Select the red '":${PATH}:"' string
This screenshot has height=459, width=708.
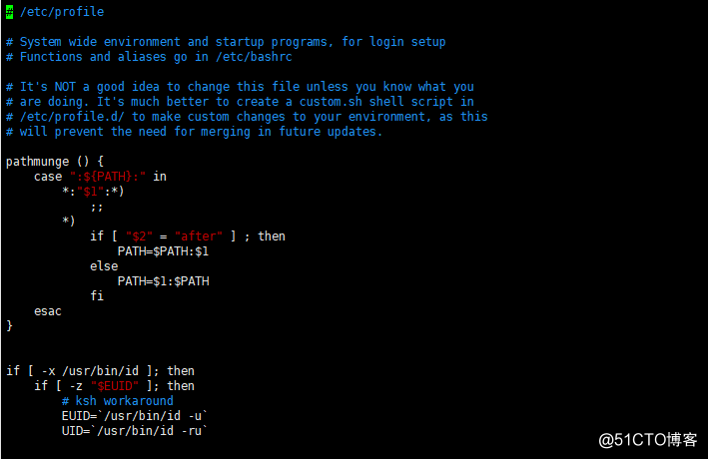click(x=108, y=177)
